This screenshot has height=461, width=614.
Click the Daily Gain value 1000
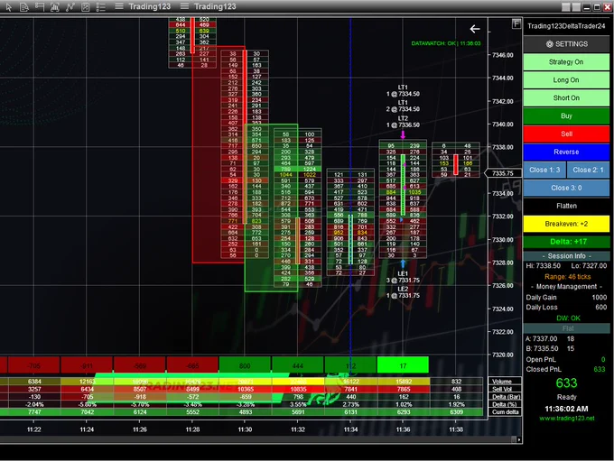point(600,298)
